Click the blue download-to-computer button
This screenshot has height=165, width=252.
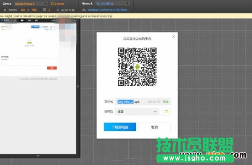pyautogui.click(x=120, y=127)
